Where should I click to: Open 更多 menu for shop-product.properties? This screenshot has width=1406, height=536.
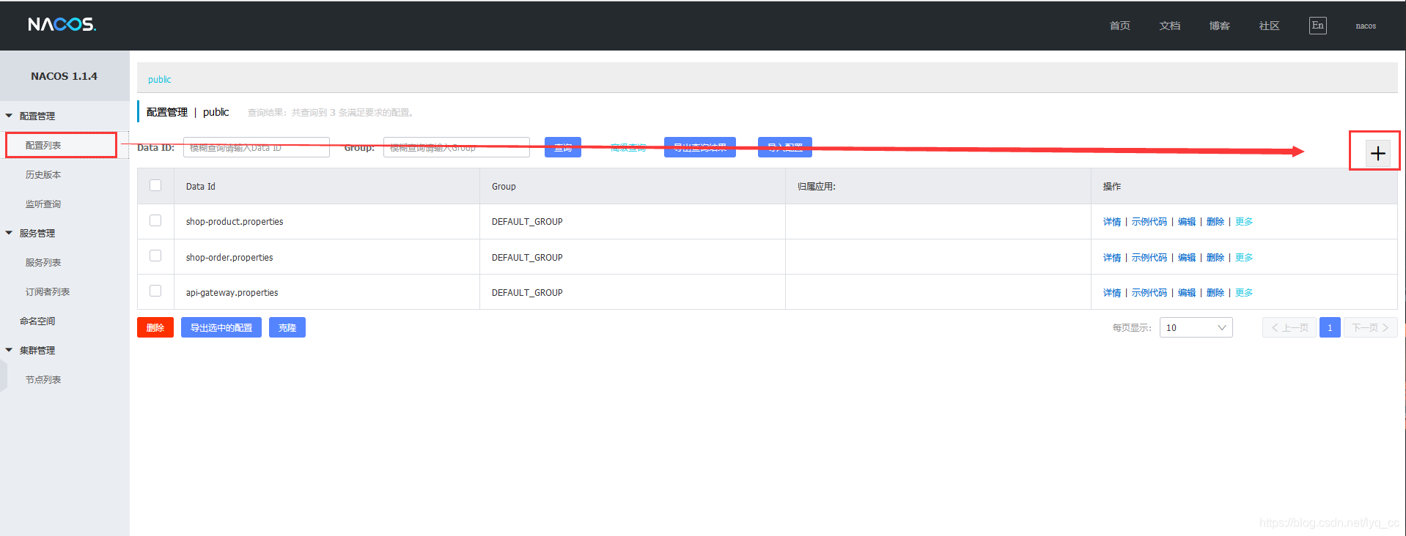click(1244, 221)
